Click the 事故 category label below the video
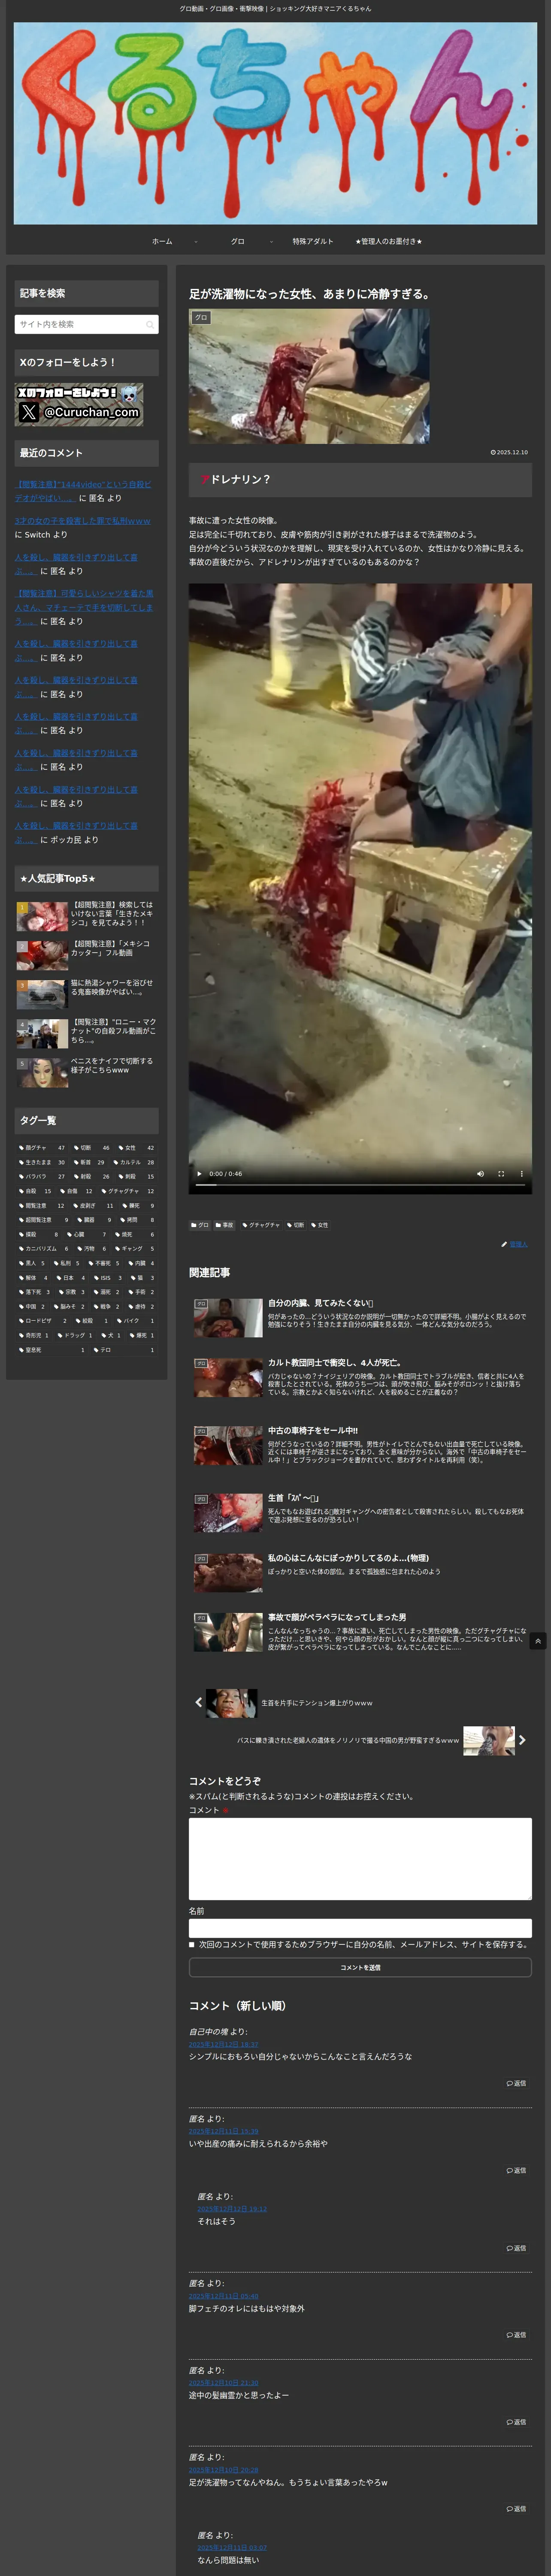 click(x=225, y=1225)
